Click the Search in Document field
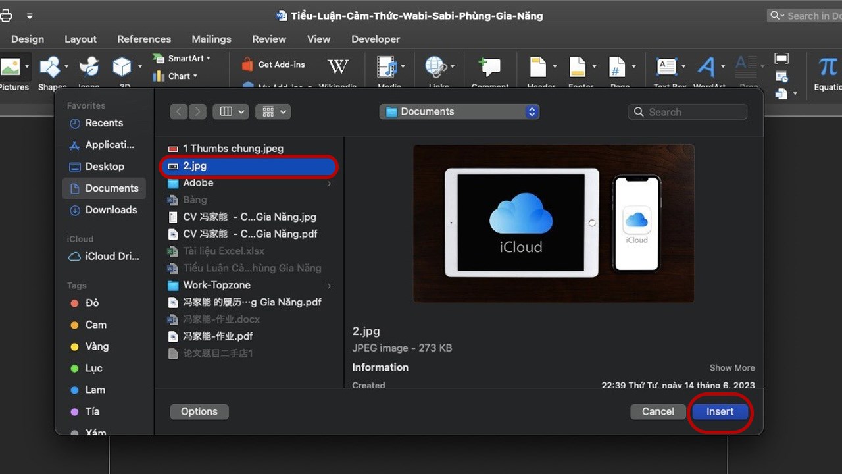Screen dimensions: 842x474 pyautogui.click(x=805, y=16)
